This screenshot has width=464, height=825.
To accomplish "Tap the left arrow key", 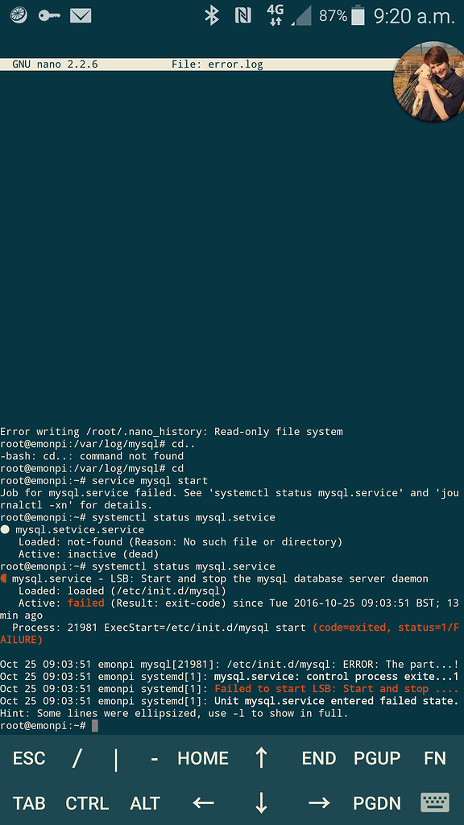I will (203, 803).
